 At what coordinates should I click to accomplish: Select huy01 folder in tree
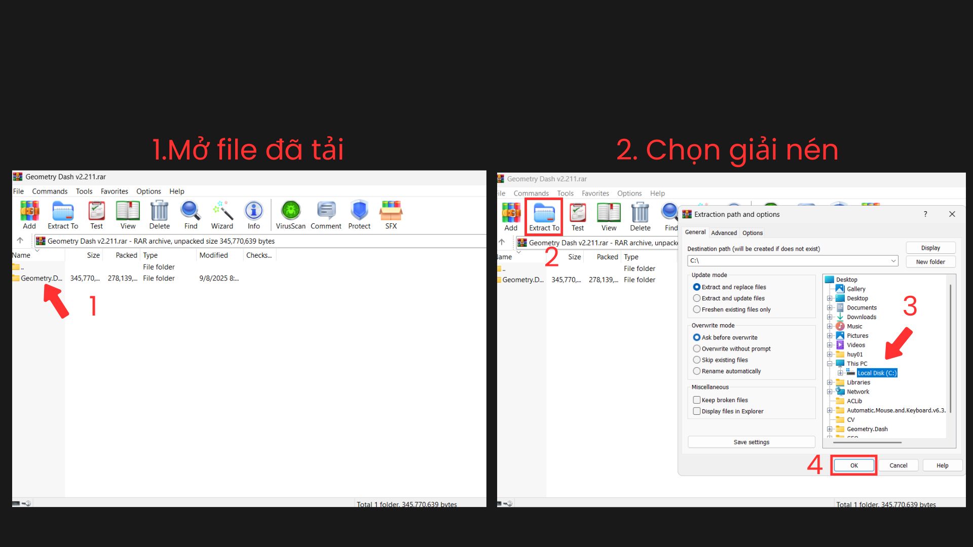[854, 355]
